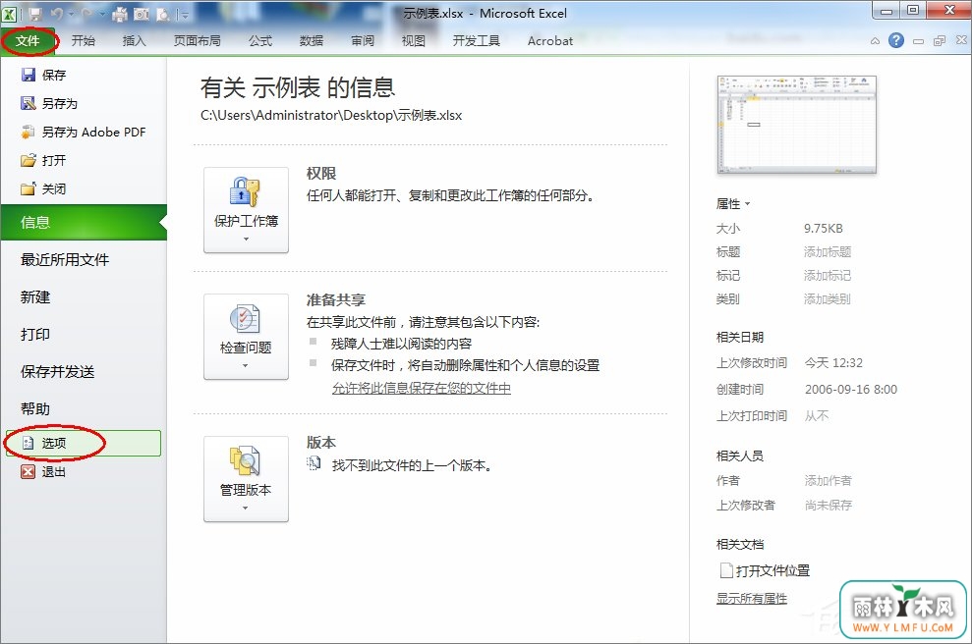Click the 添加标题 title field
Viewport: 972px width, 644px height.
click(x=828, y=252)
